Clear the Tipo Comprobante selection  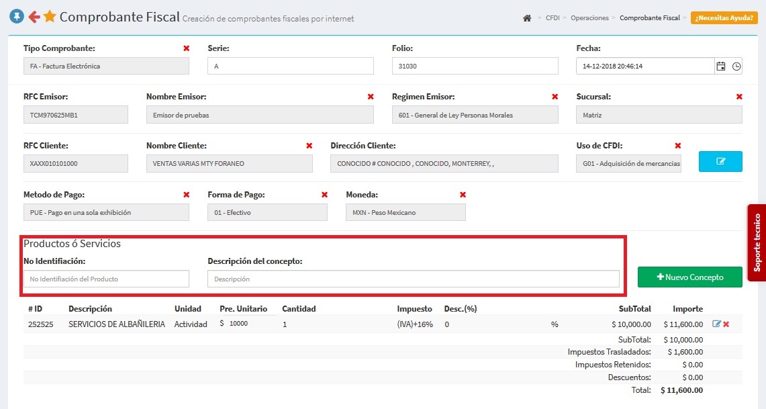coord(186,48)
